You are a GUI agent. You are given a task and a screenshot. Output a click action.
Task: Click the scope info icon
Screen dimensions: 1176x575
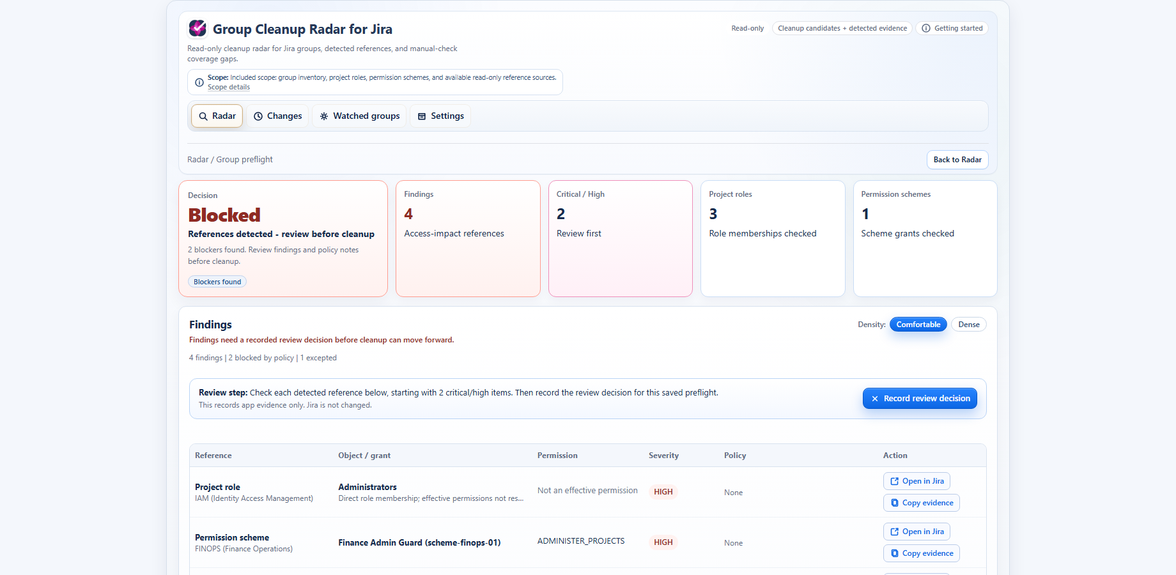pyautogui.click(x=199, y=82)
